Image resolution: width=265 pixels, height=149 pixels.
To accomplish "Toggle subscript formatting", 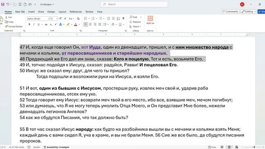I will [x=51, y=24].
